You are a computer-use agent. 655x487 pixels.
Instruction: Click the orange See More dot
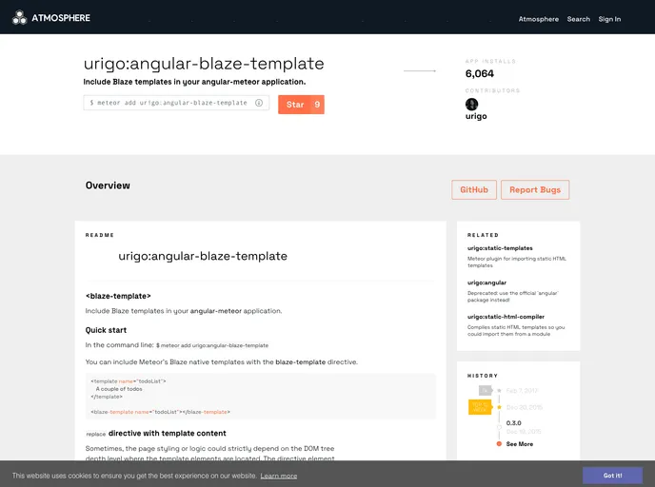point(499,444)
